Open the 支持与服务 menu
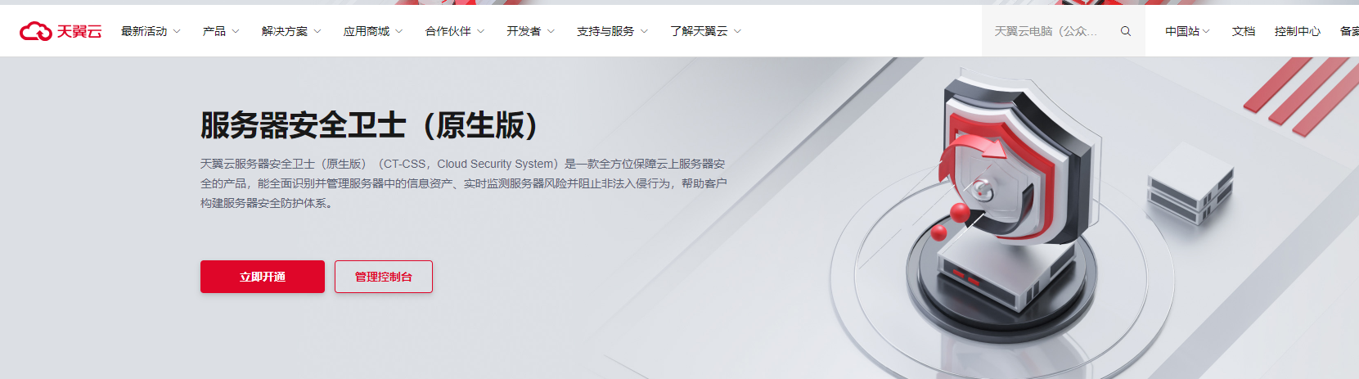1359x379 pixels. [613, 31]
